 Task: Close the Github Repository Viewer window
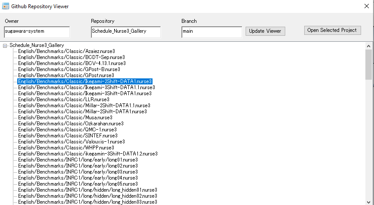coord(367,6)
